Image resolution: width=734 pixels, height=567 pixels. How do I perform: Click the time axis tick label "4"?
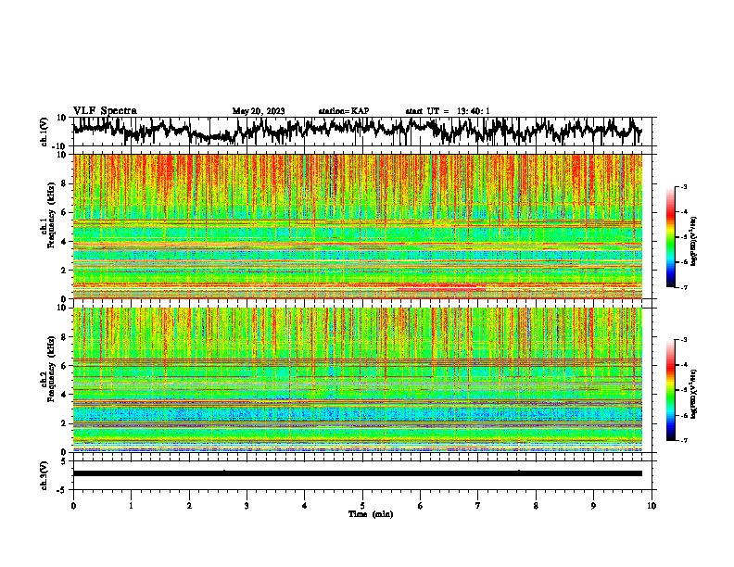pos(305,506)
